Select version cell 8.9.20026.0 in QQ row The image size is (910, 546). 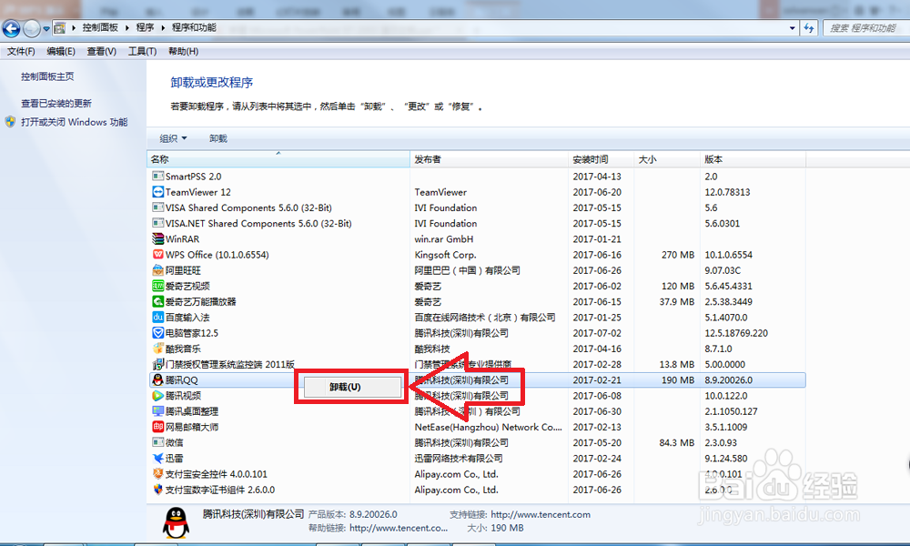click(x=728, y=380)
